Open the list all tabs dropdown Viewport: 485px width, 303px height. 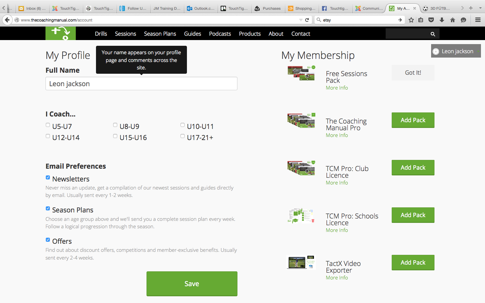(x=480, y=8)
